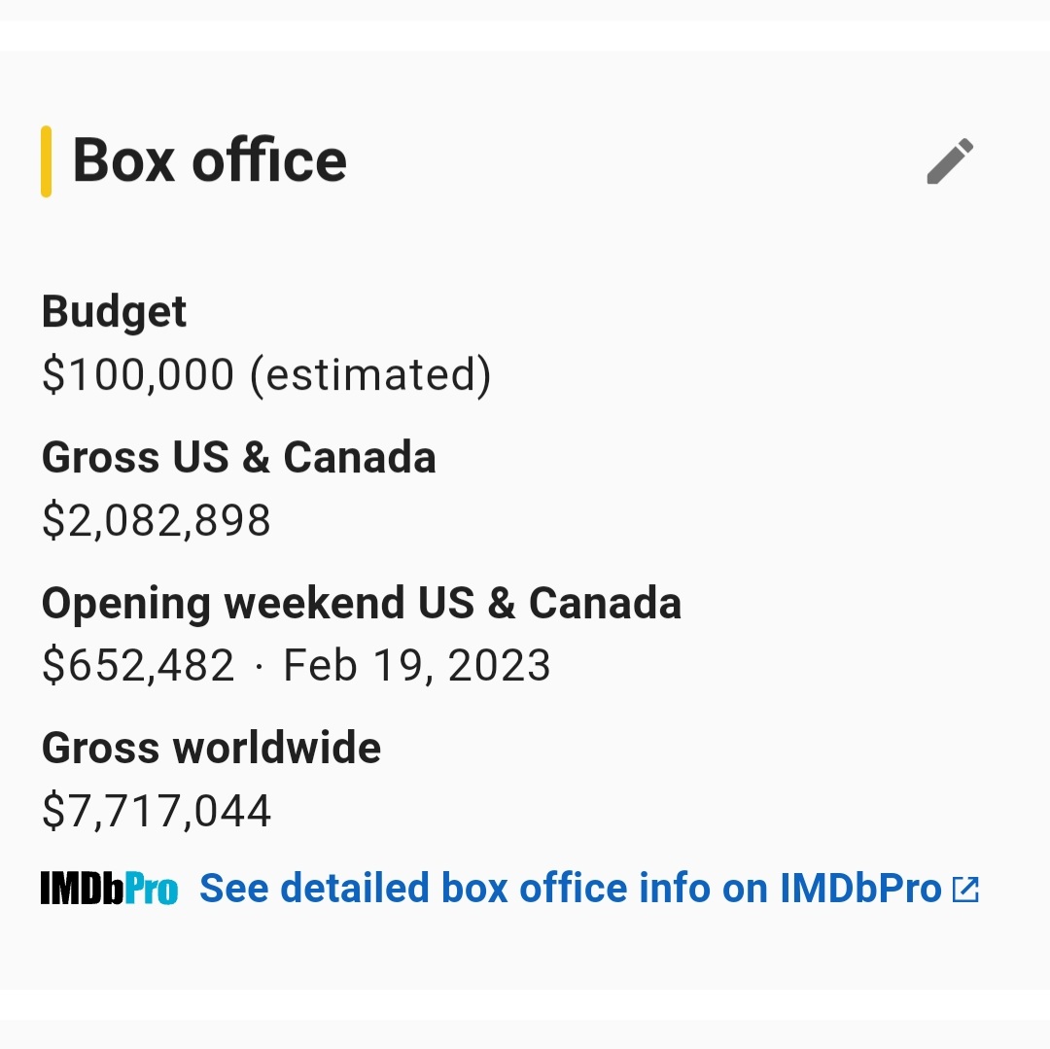Click the $100,000 budget amount
This screenshot has height=1049, width=1050.
[x=138, y=374]
